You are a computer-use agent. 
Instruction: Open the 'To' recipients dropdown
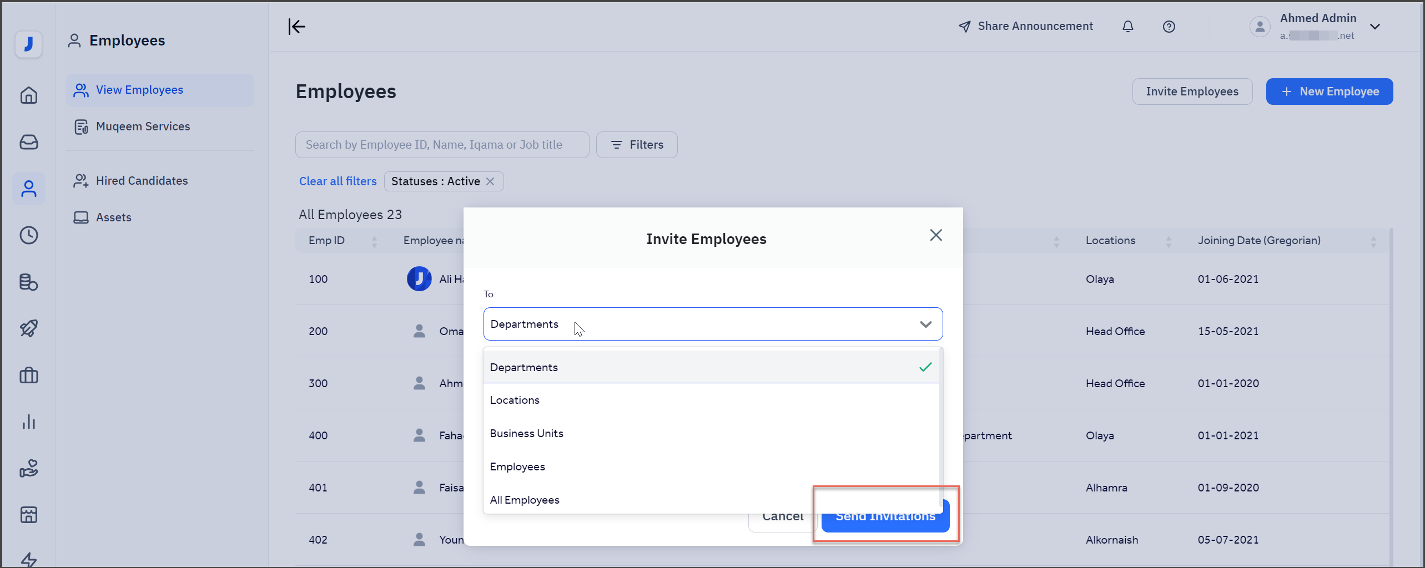point(712,323)
